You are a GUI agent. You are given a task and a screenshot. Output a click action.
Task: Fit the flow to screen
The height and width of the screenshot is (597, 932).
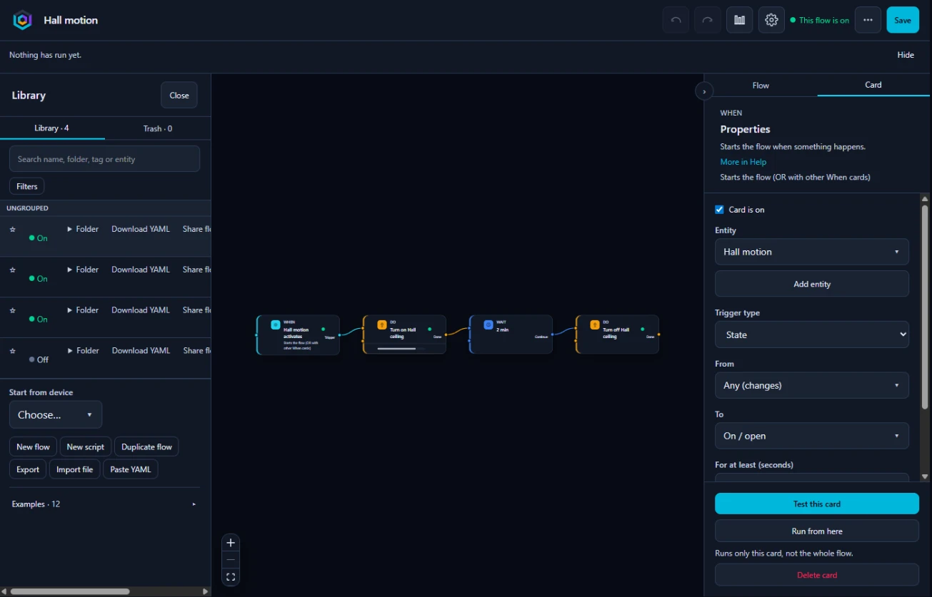(231, 577)
